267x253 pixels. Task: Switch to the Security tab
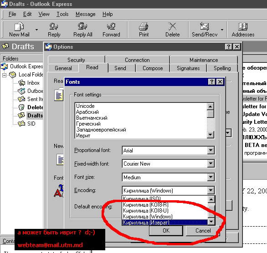[76, 60]
